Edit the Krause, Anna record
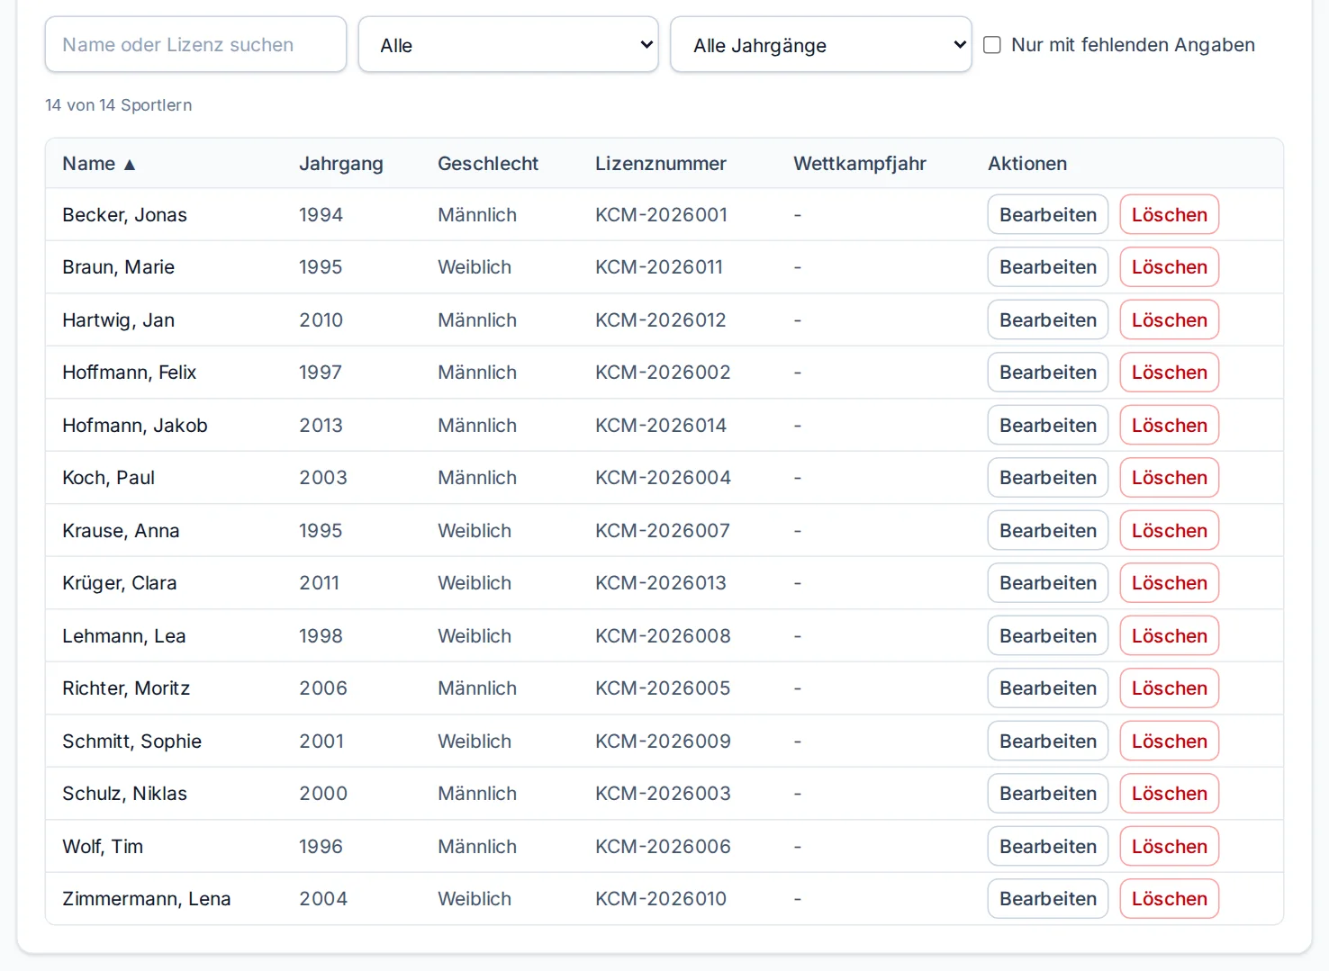The image size is (1329, 971). tap(1048, 531)
